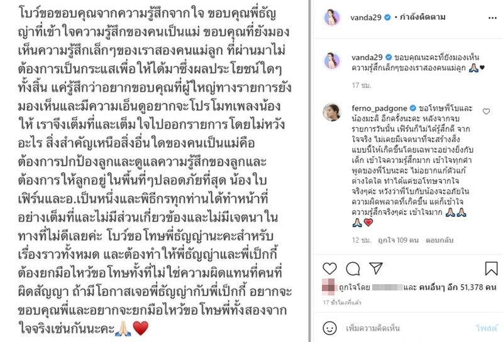Click blurred liker avatar near likes

329,287
